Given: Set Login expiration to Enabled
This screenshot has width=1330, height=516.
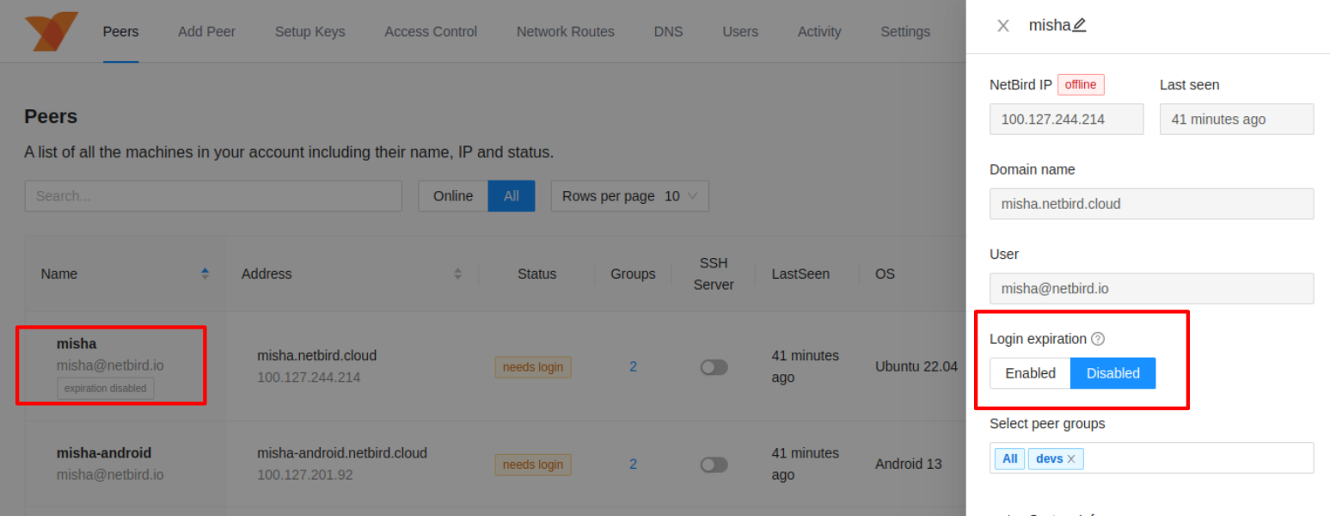Looking at the screenshot, I should (x=1030, y=373).
